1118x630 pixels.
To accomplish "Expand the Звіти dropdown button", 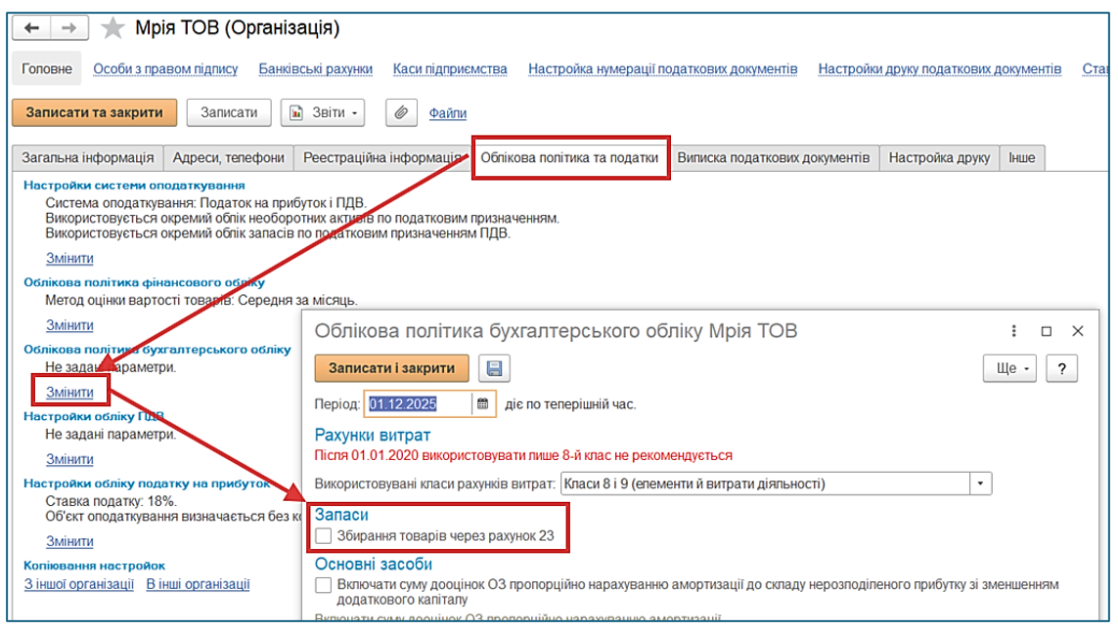I will click(x=322, y=113).
